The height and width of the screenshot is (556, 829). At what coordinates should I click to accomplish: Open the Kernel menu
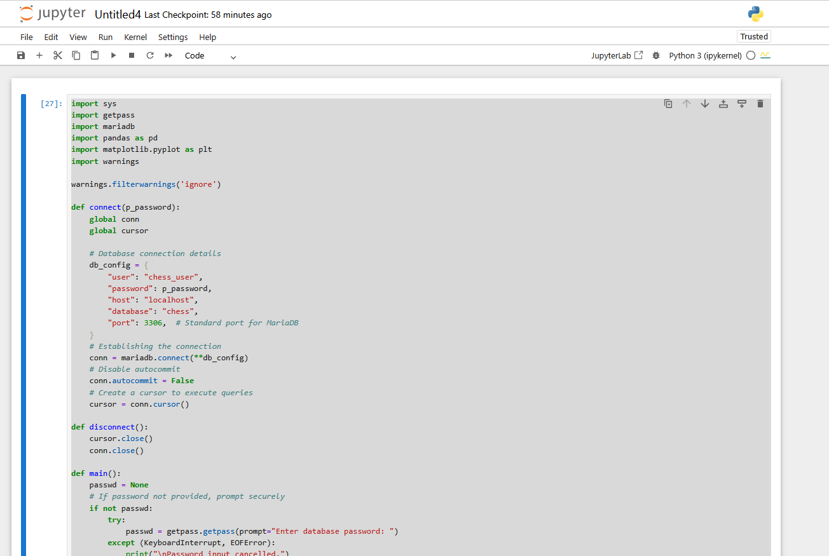click(135, 37)
